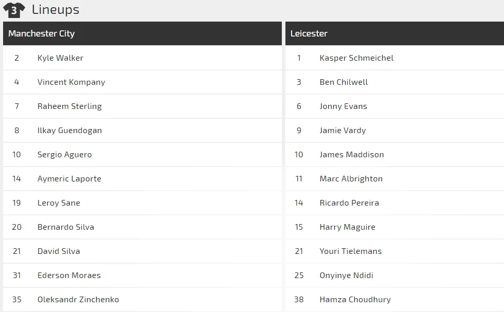Select Sergio Aguero from the lineup
This screenshot has height=312, width=504.
pyautogui.click(x=64, y=155)
